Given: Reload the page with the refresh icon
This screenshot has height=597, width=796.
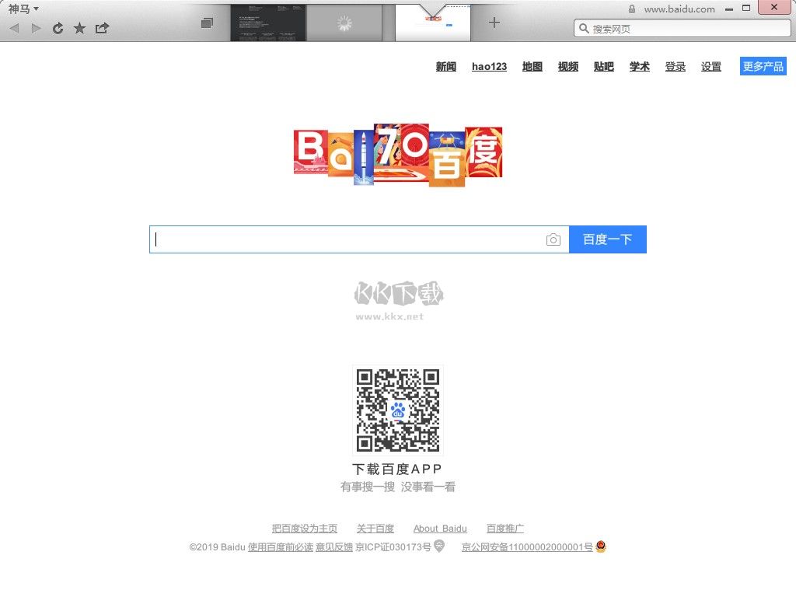Looking at the screenshot, I should [58, 27].
